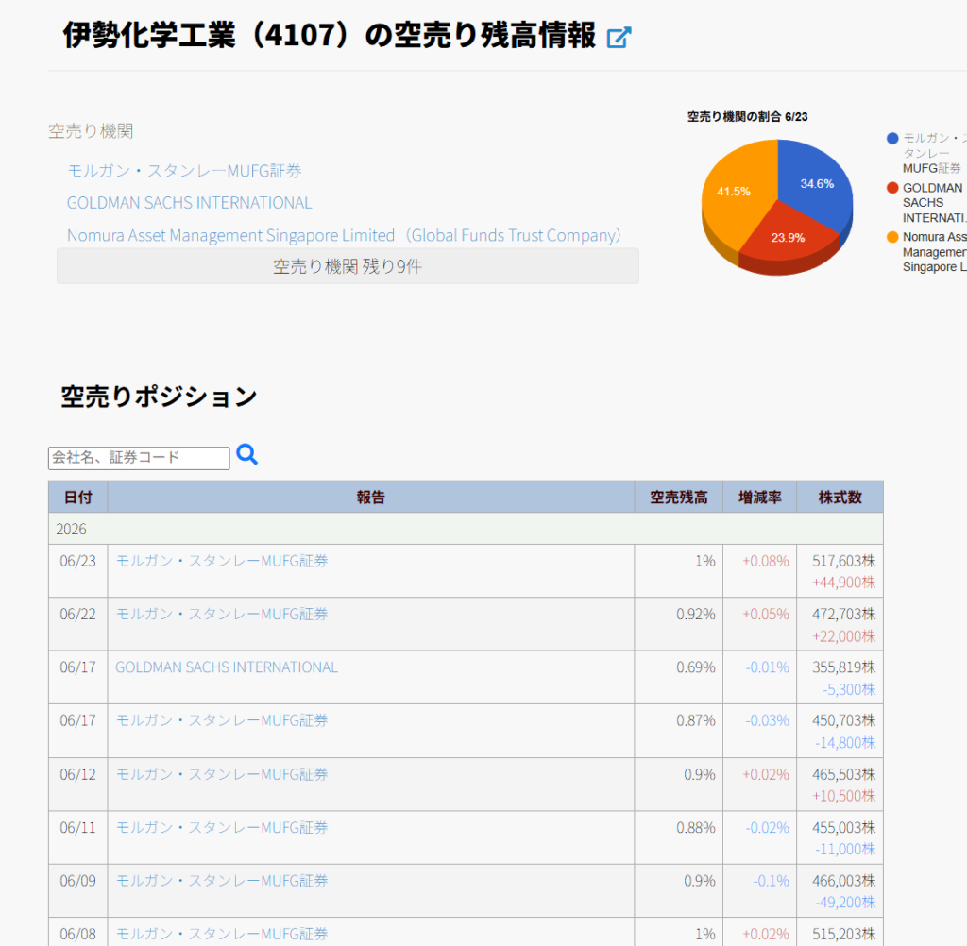Click the 355,819株 share count
This screenshot has width=967, height=946.
(843, 667)
